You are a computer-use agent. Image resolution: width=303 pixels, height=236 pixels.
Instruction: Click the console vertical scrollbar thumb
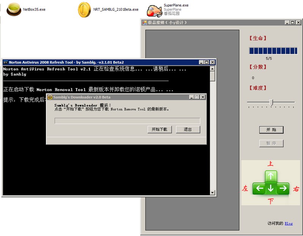212,76
